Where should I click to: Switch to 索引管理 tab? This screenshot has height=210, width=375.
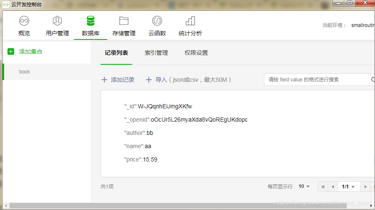tap(156, 53)
